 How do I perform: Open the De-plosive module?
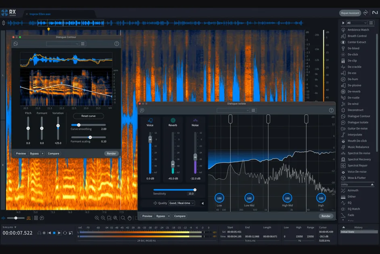(351, 85)
